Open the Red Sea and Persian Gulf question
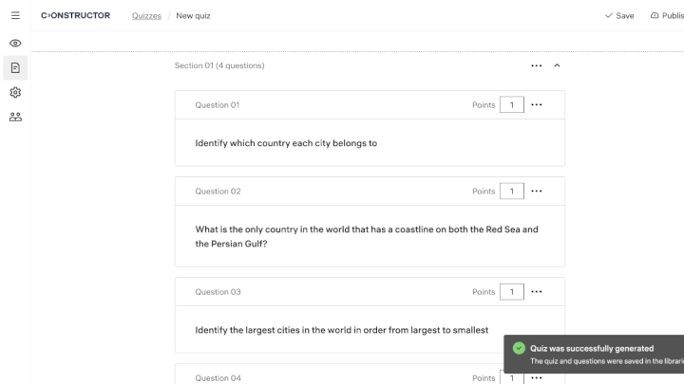Screen dimensions: 684x384 point(367,236)
